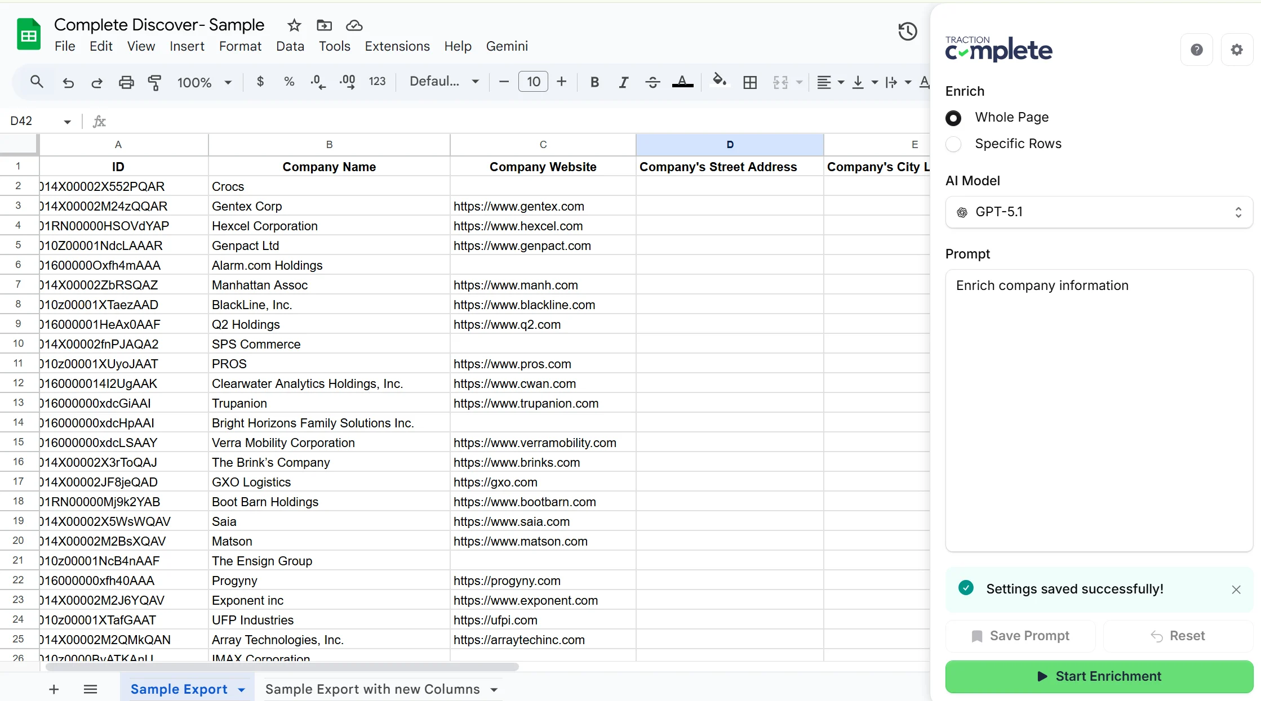
Task: Open version history clock icon
Action: coord(907,32)
